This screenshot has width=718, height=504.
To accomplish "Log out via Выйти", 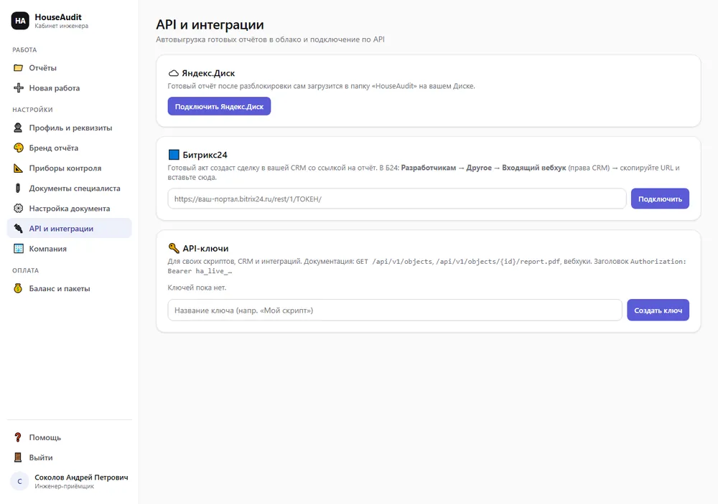I will (x=69, y=457).
